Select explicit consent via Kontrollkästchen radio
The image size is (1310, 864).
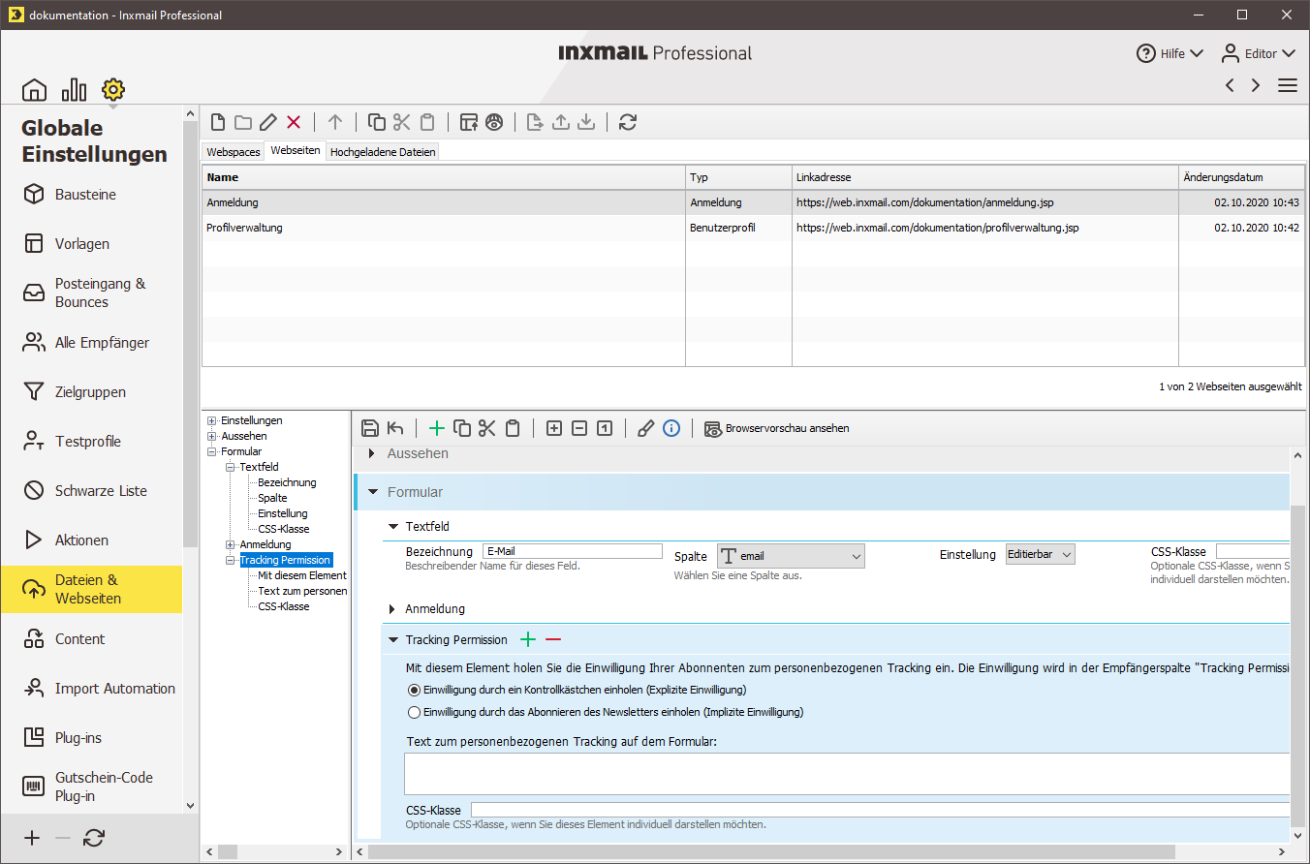tap(415, 690)
